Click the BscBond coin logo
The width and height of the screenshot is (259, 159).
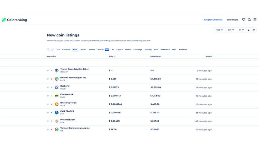57,87
